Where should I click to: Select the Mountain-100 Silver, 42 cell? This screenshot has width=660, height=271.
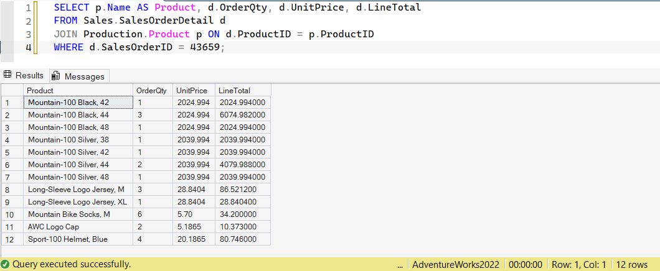point(78,152)
